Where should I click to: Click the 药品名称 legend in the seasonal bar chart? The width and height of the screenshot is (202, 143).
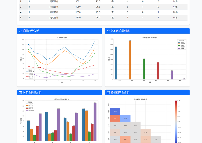click(x=30, y=106)
